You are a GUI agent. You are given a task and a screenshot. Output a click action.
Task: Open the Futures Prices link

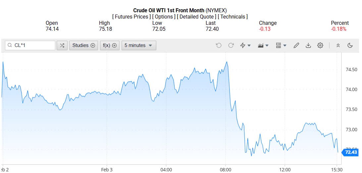(131, 17)
